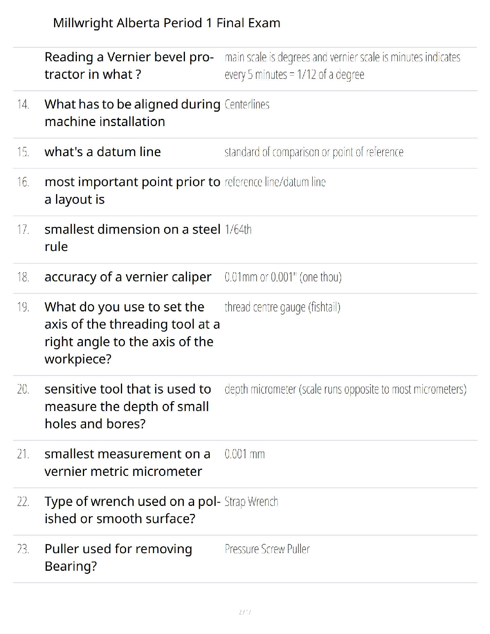
Task: Click the "smallest dimension on a steel rule" question
Action: pos(132,238)
